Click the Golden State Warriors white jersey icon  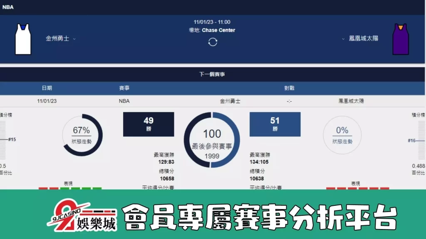[x=23, y=39]
